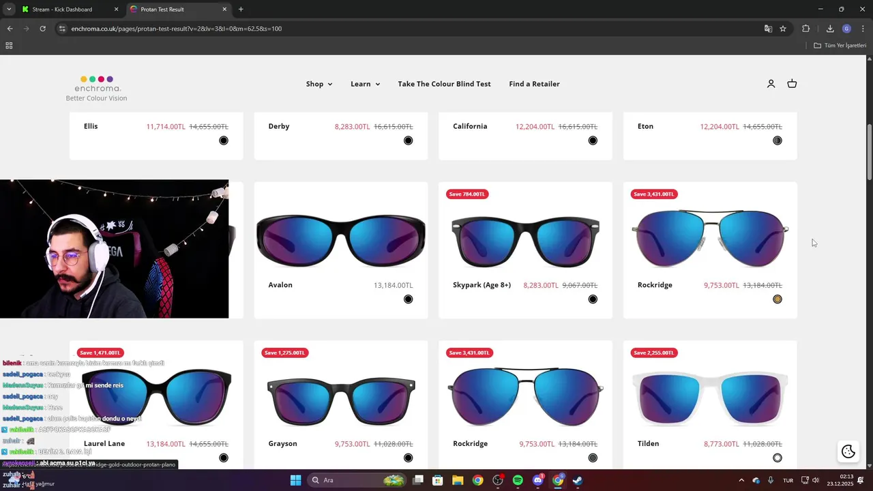The width and height of the screenshot is (873, 491).
Task: Open Discord from the taskbar
Action: 537,480
